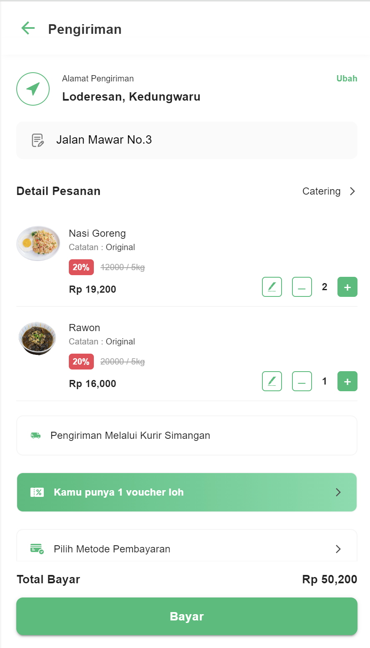Click Ubah to change address
The width and height of the screenshot is (370, 648).
point(347,78)
